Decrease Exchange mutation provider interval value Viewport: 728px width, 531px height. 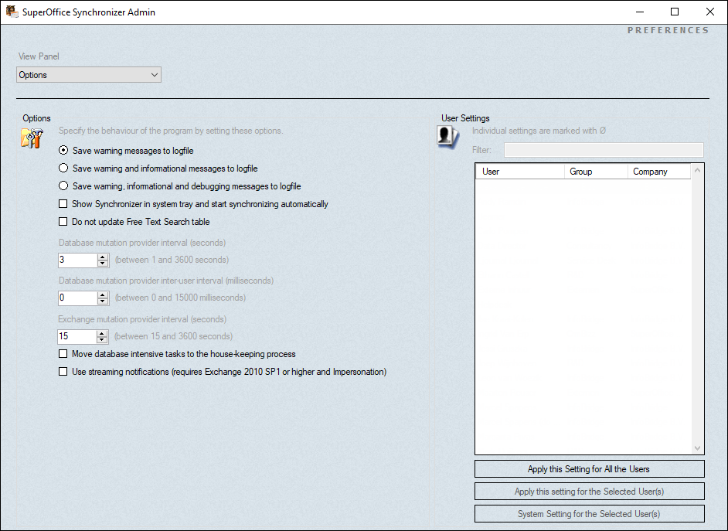coord(102,340)
